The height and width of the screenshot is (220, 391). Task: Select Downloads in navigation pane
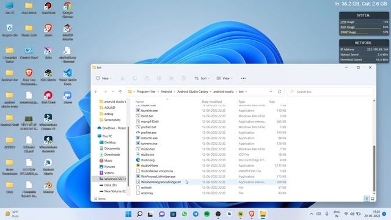(112, 155)
